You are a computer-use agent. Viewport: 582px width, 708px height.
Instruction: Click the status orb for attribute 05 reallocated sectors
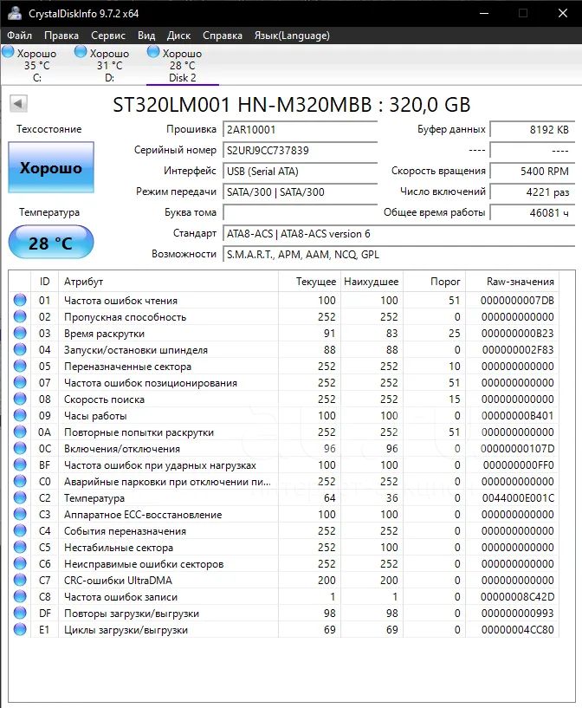(x=20, y=367)
